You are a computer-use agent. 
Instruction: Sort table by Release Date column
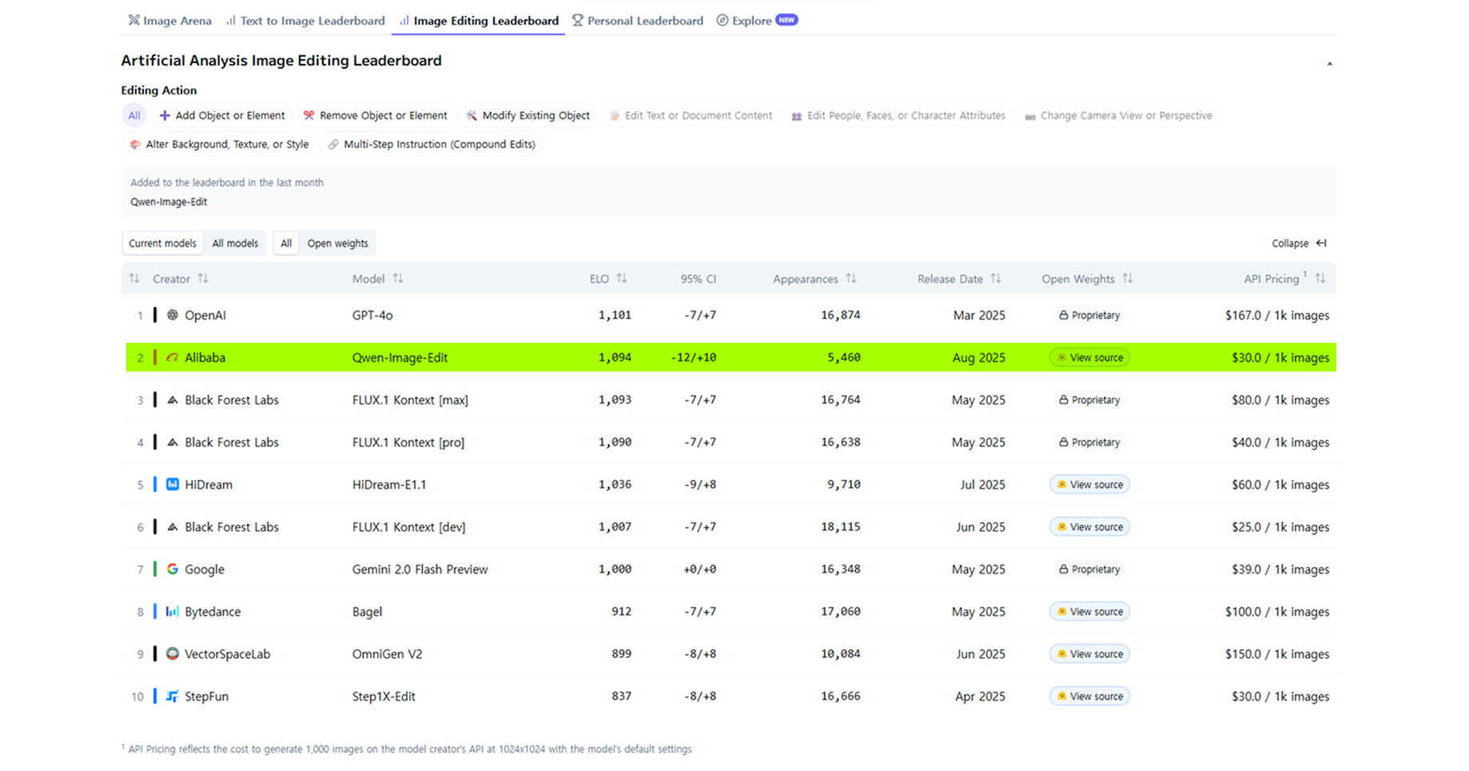point(959,279)
